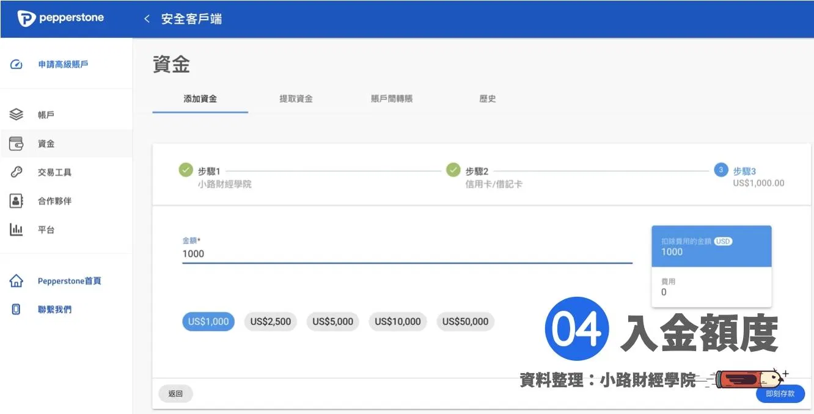Screen dimensions: 814x414
Task: Click the partner badge icon beside 合作夥伴
Action: [x=16, y=201]
